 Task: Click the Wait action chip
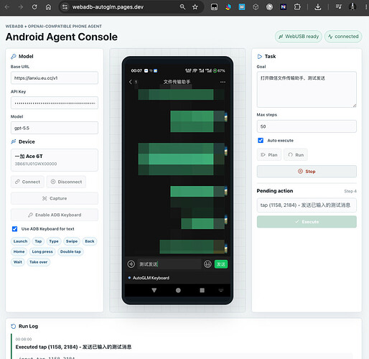coord(18,262)
